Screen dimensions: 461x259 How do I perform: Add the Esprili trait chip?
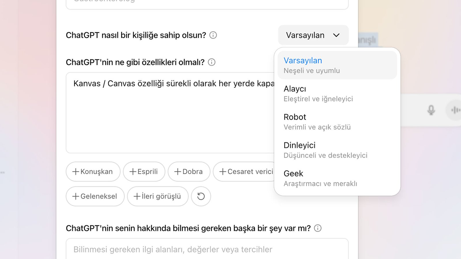[144, 172]
